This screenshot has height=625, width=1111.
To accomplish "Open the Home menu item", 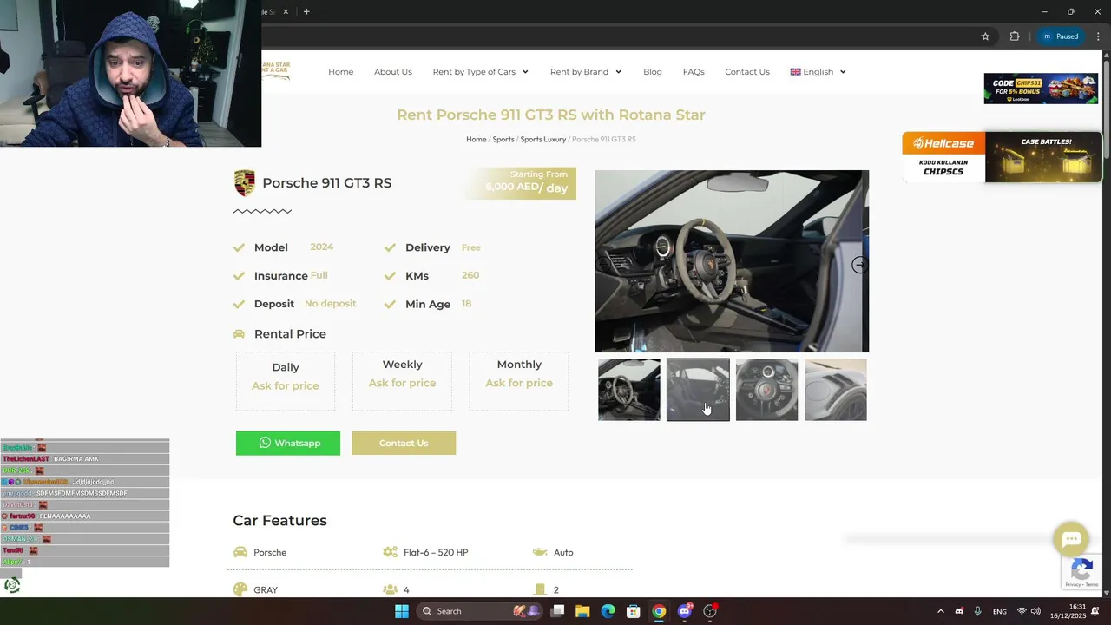I will (340, 72).
